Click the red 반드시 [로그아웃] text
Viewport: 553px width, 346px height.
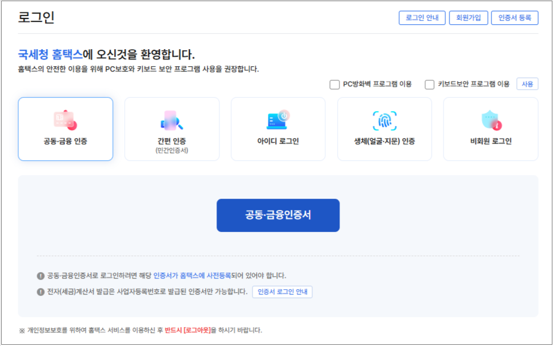coord(187,330)
